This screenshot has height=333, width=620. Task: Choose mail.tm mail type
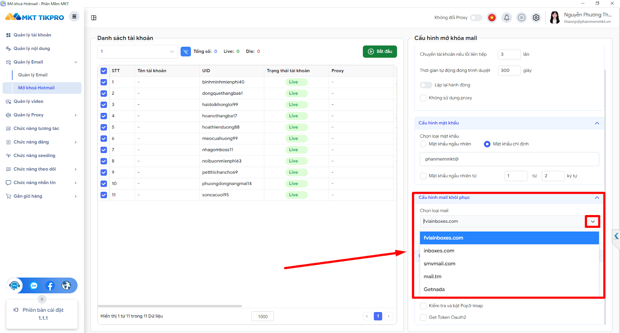pos(509,277)
